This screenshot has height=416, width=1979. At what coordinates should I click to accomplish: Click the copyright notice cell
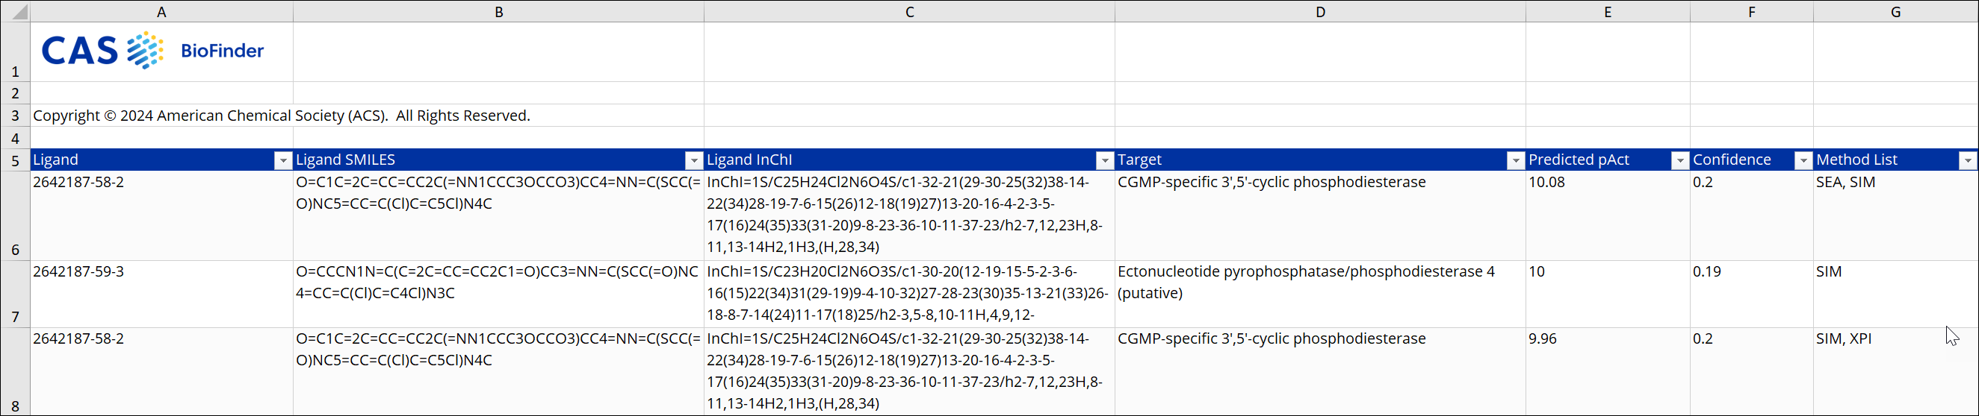pos(281,116)
